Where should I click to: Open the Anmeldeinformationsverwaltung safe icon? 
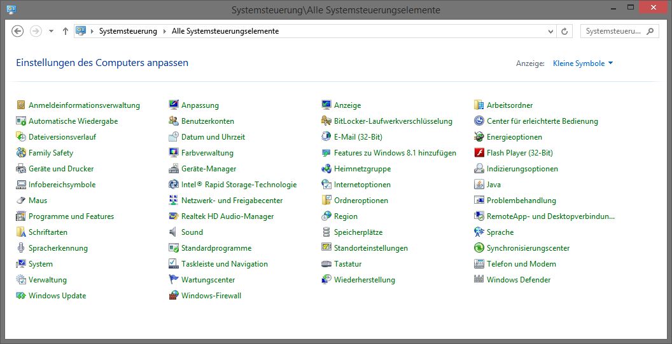click(x=21, y=105)
